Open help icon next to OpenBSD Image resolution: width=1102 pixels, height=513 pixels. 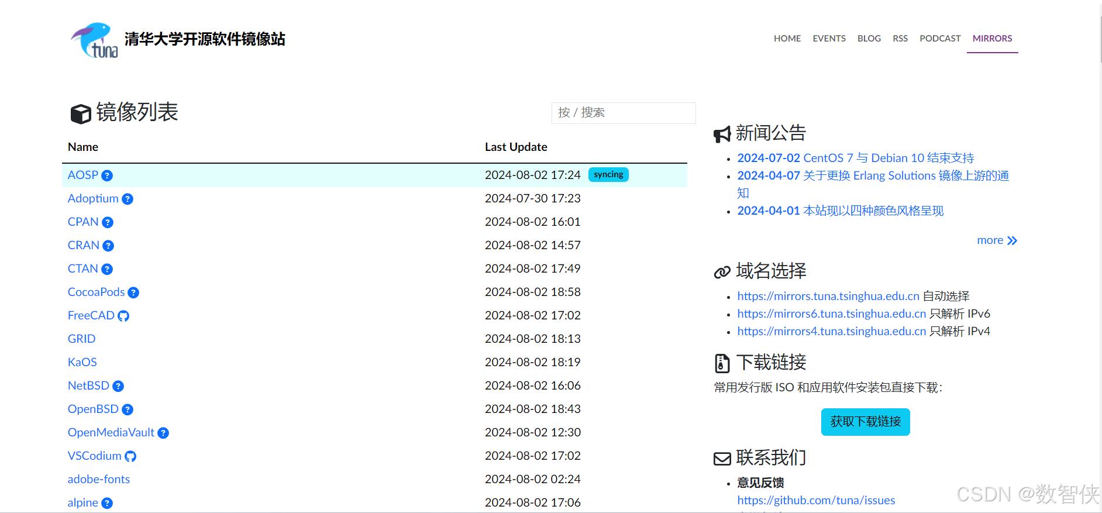(128, 409)
